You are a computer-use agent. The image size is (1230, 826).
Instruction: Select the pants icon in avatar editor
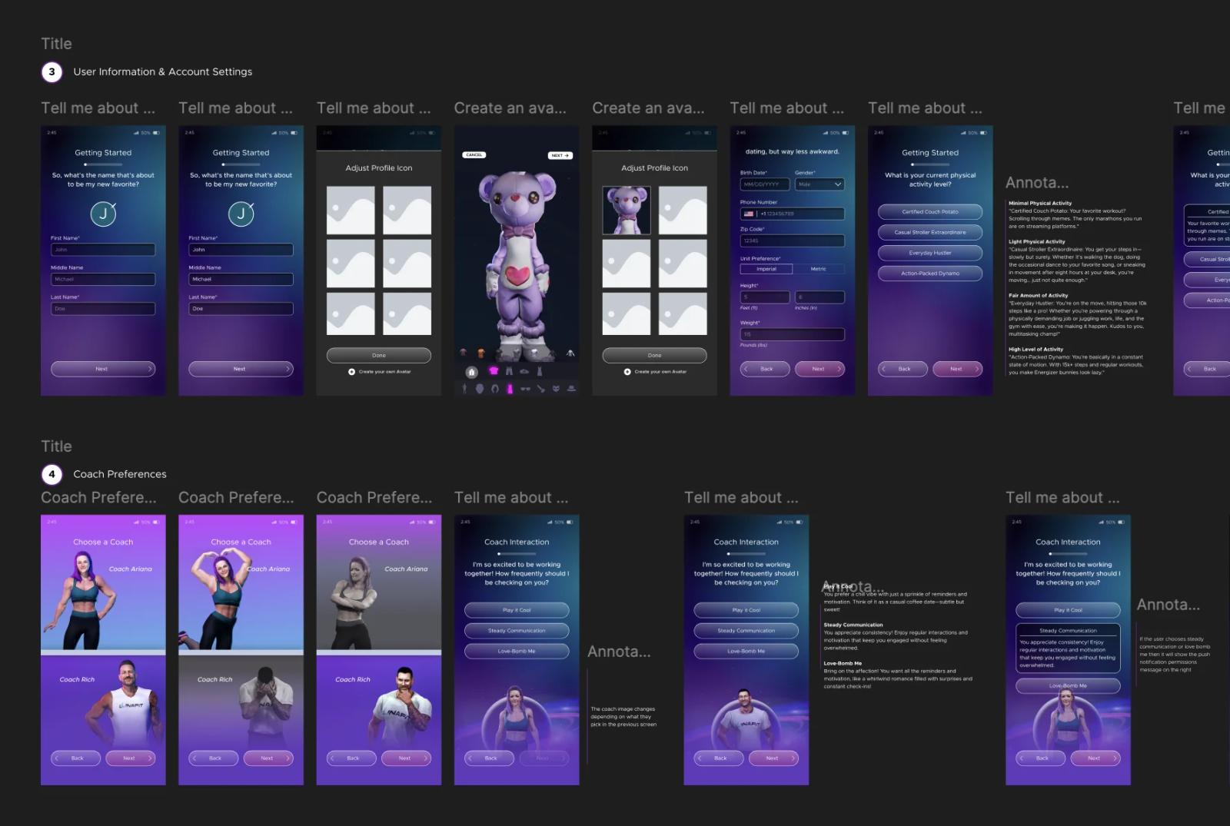tap(509, 371)
